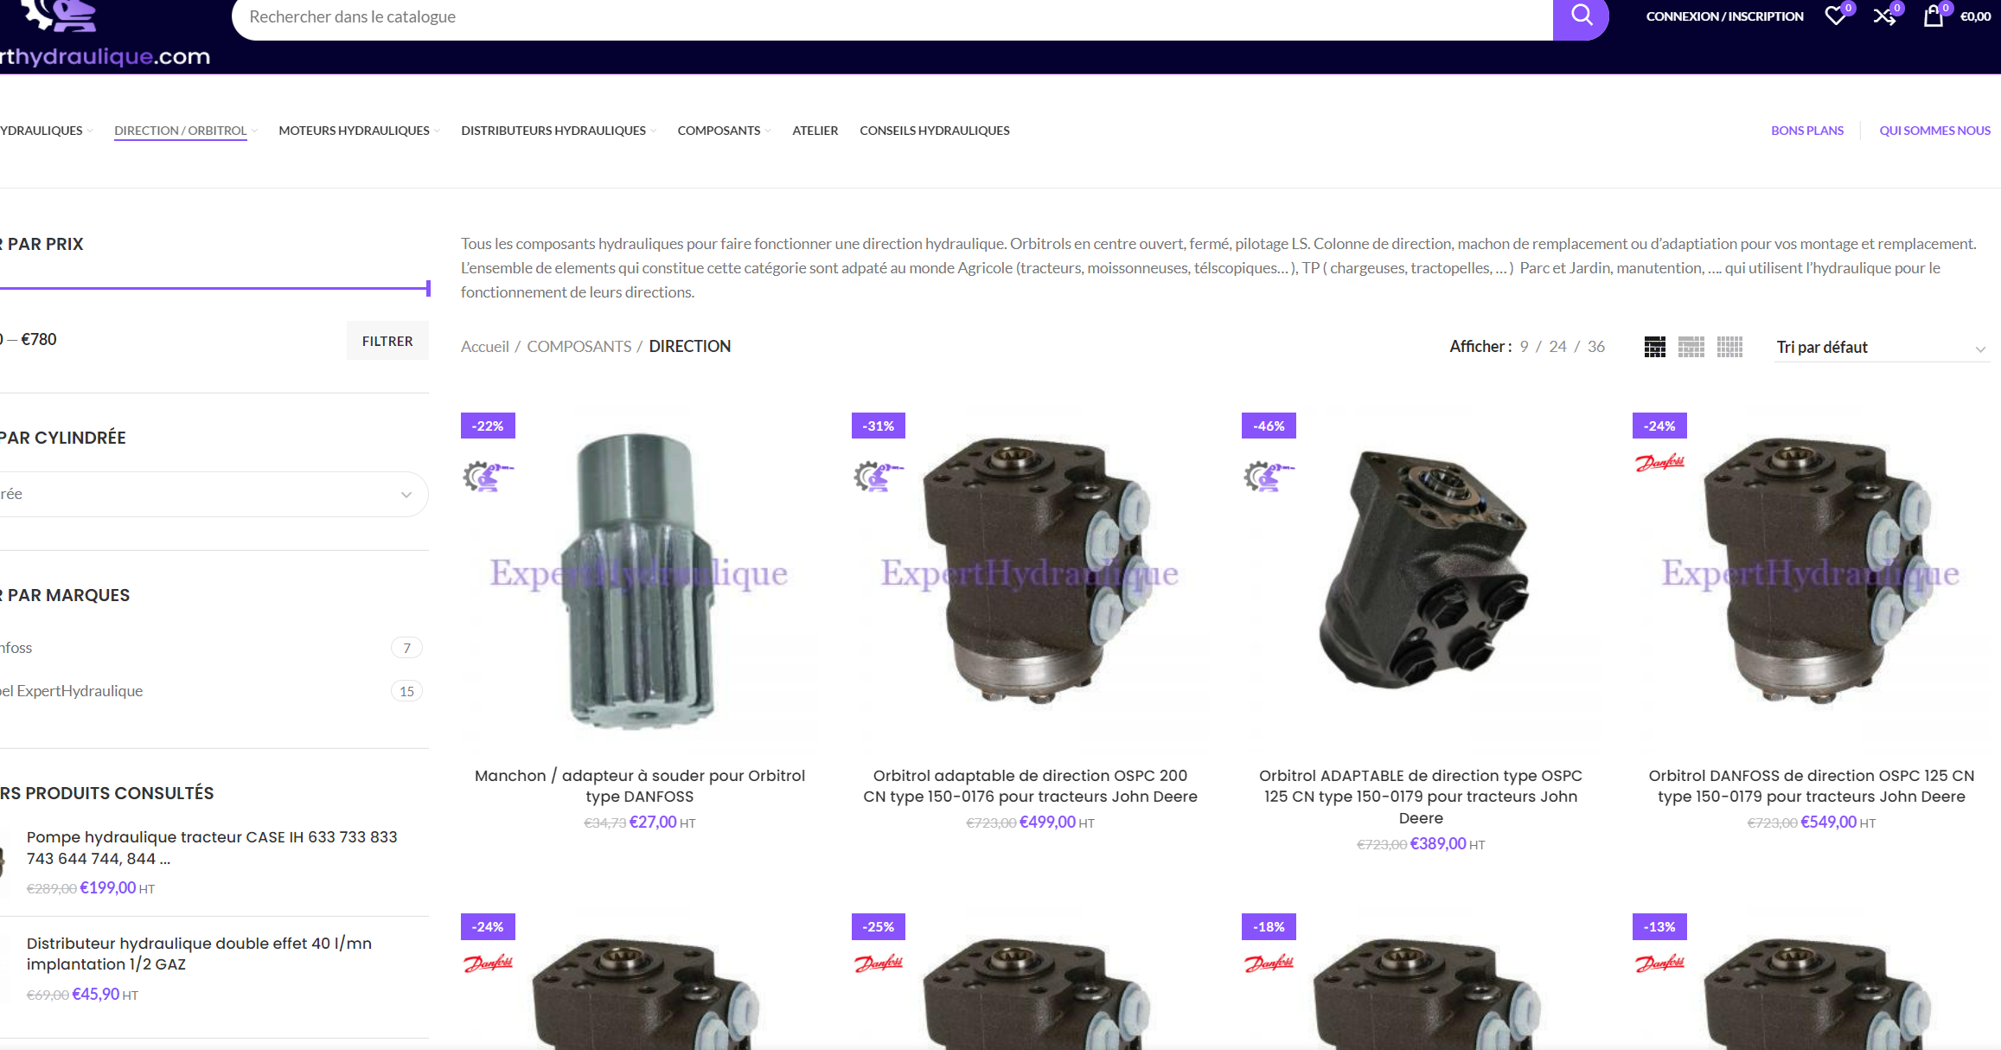Open the product compare arrows icon
This screenshot has width=2001, height=1050.
[x=1884, y=16]
